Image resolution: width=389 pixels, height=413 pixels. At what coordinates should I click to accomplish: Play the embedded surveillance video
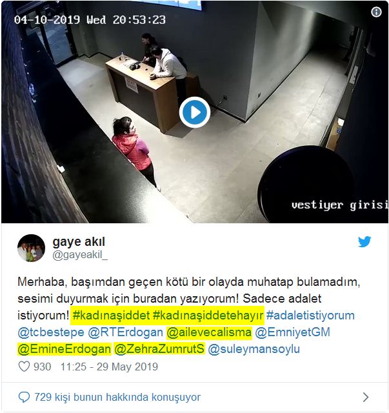coord(195,112)
